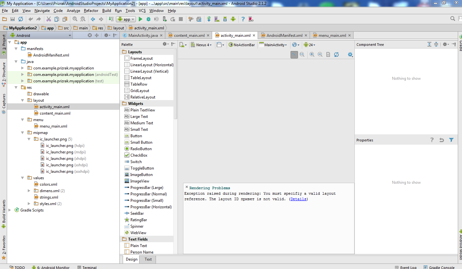Click the Find magnifier icon
The image size is (462, 269).
75,19
